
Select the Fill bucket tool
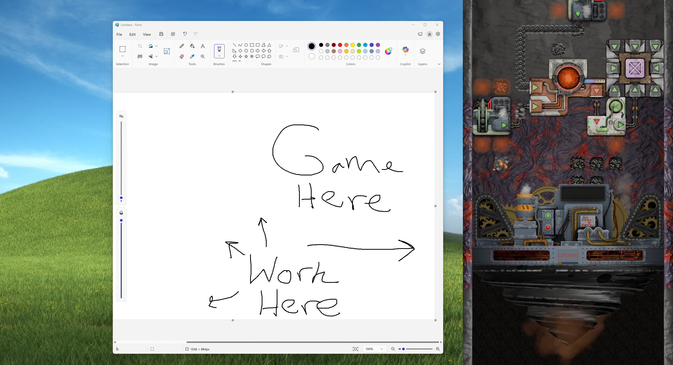click(x=192, y=46)
